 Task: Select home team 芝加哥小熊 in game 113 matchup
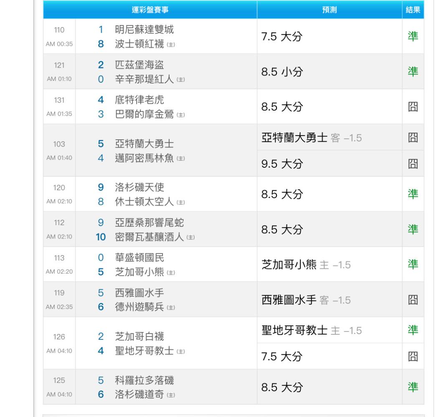pyautogui.click(x=140, y=272)
